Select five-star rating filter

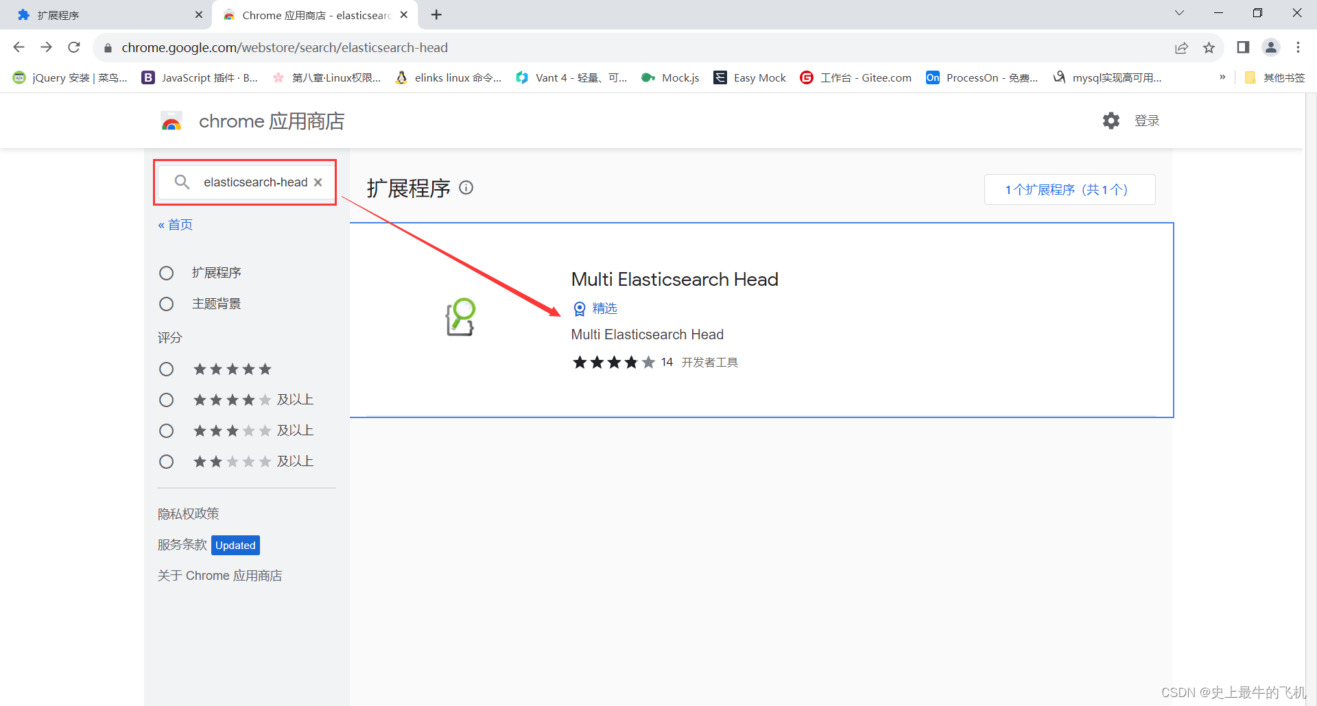point(166,369)
